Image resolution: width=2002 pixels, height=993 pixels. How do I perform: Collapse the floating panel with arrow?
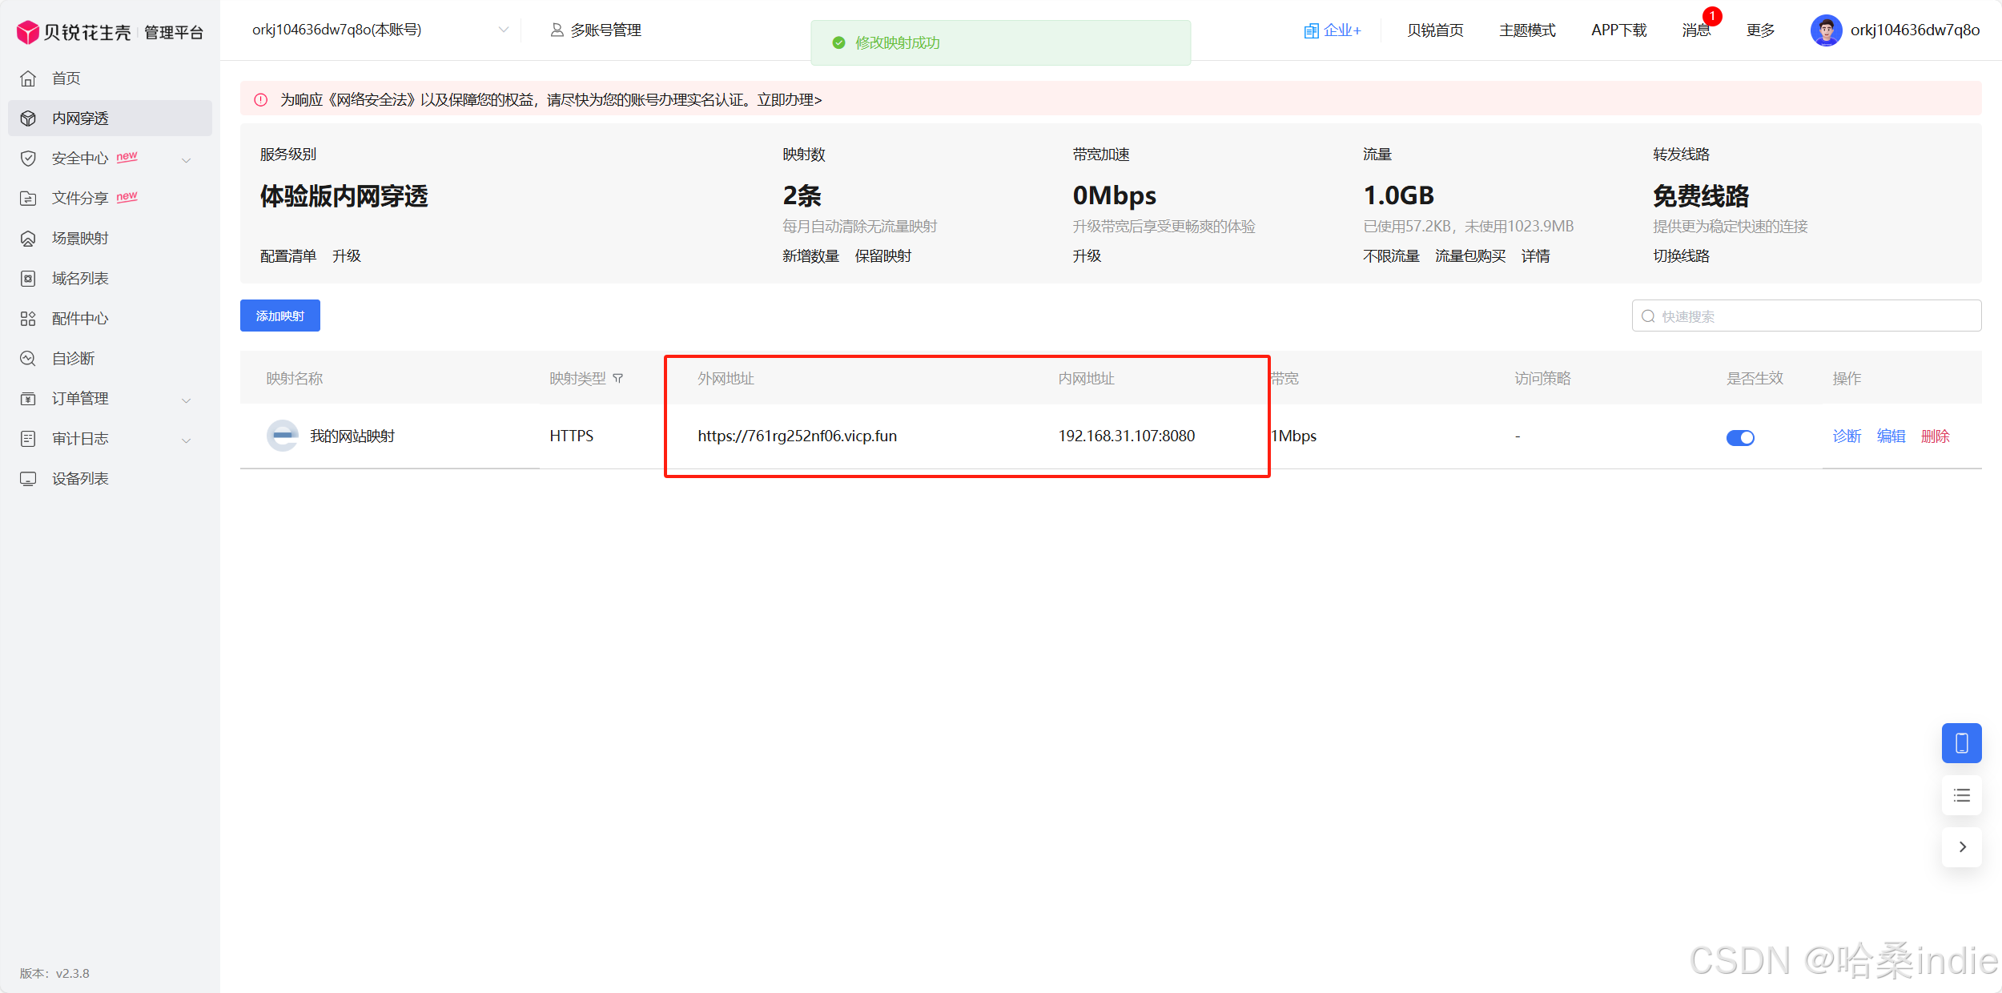coord(1961,846)
